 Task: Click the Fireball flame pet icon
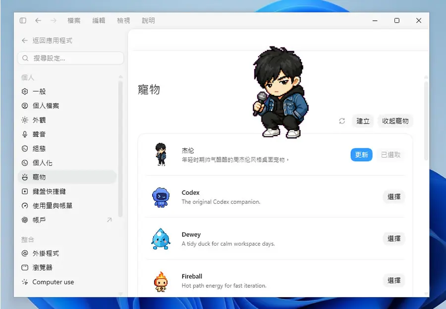point(161,281)
